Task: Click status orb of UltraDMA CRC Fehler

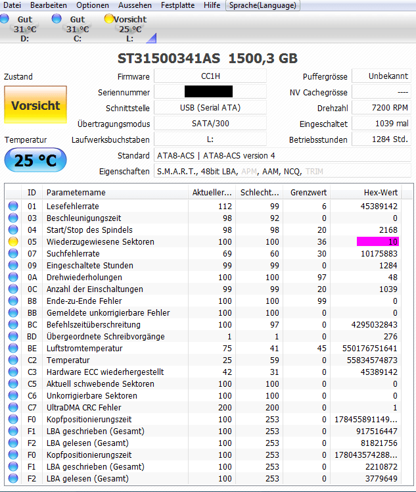Action: coord(13,408)
